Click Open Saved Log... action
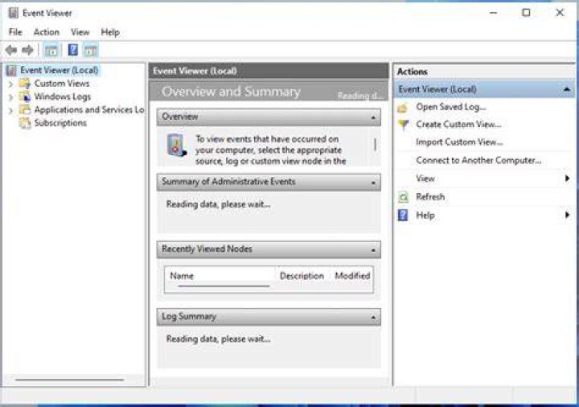Viewport: 579px width, 407px height. coord(451,107)
